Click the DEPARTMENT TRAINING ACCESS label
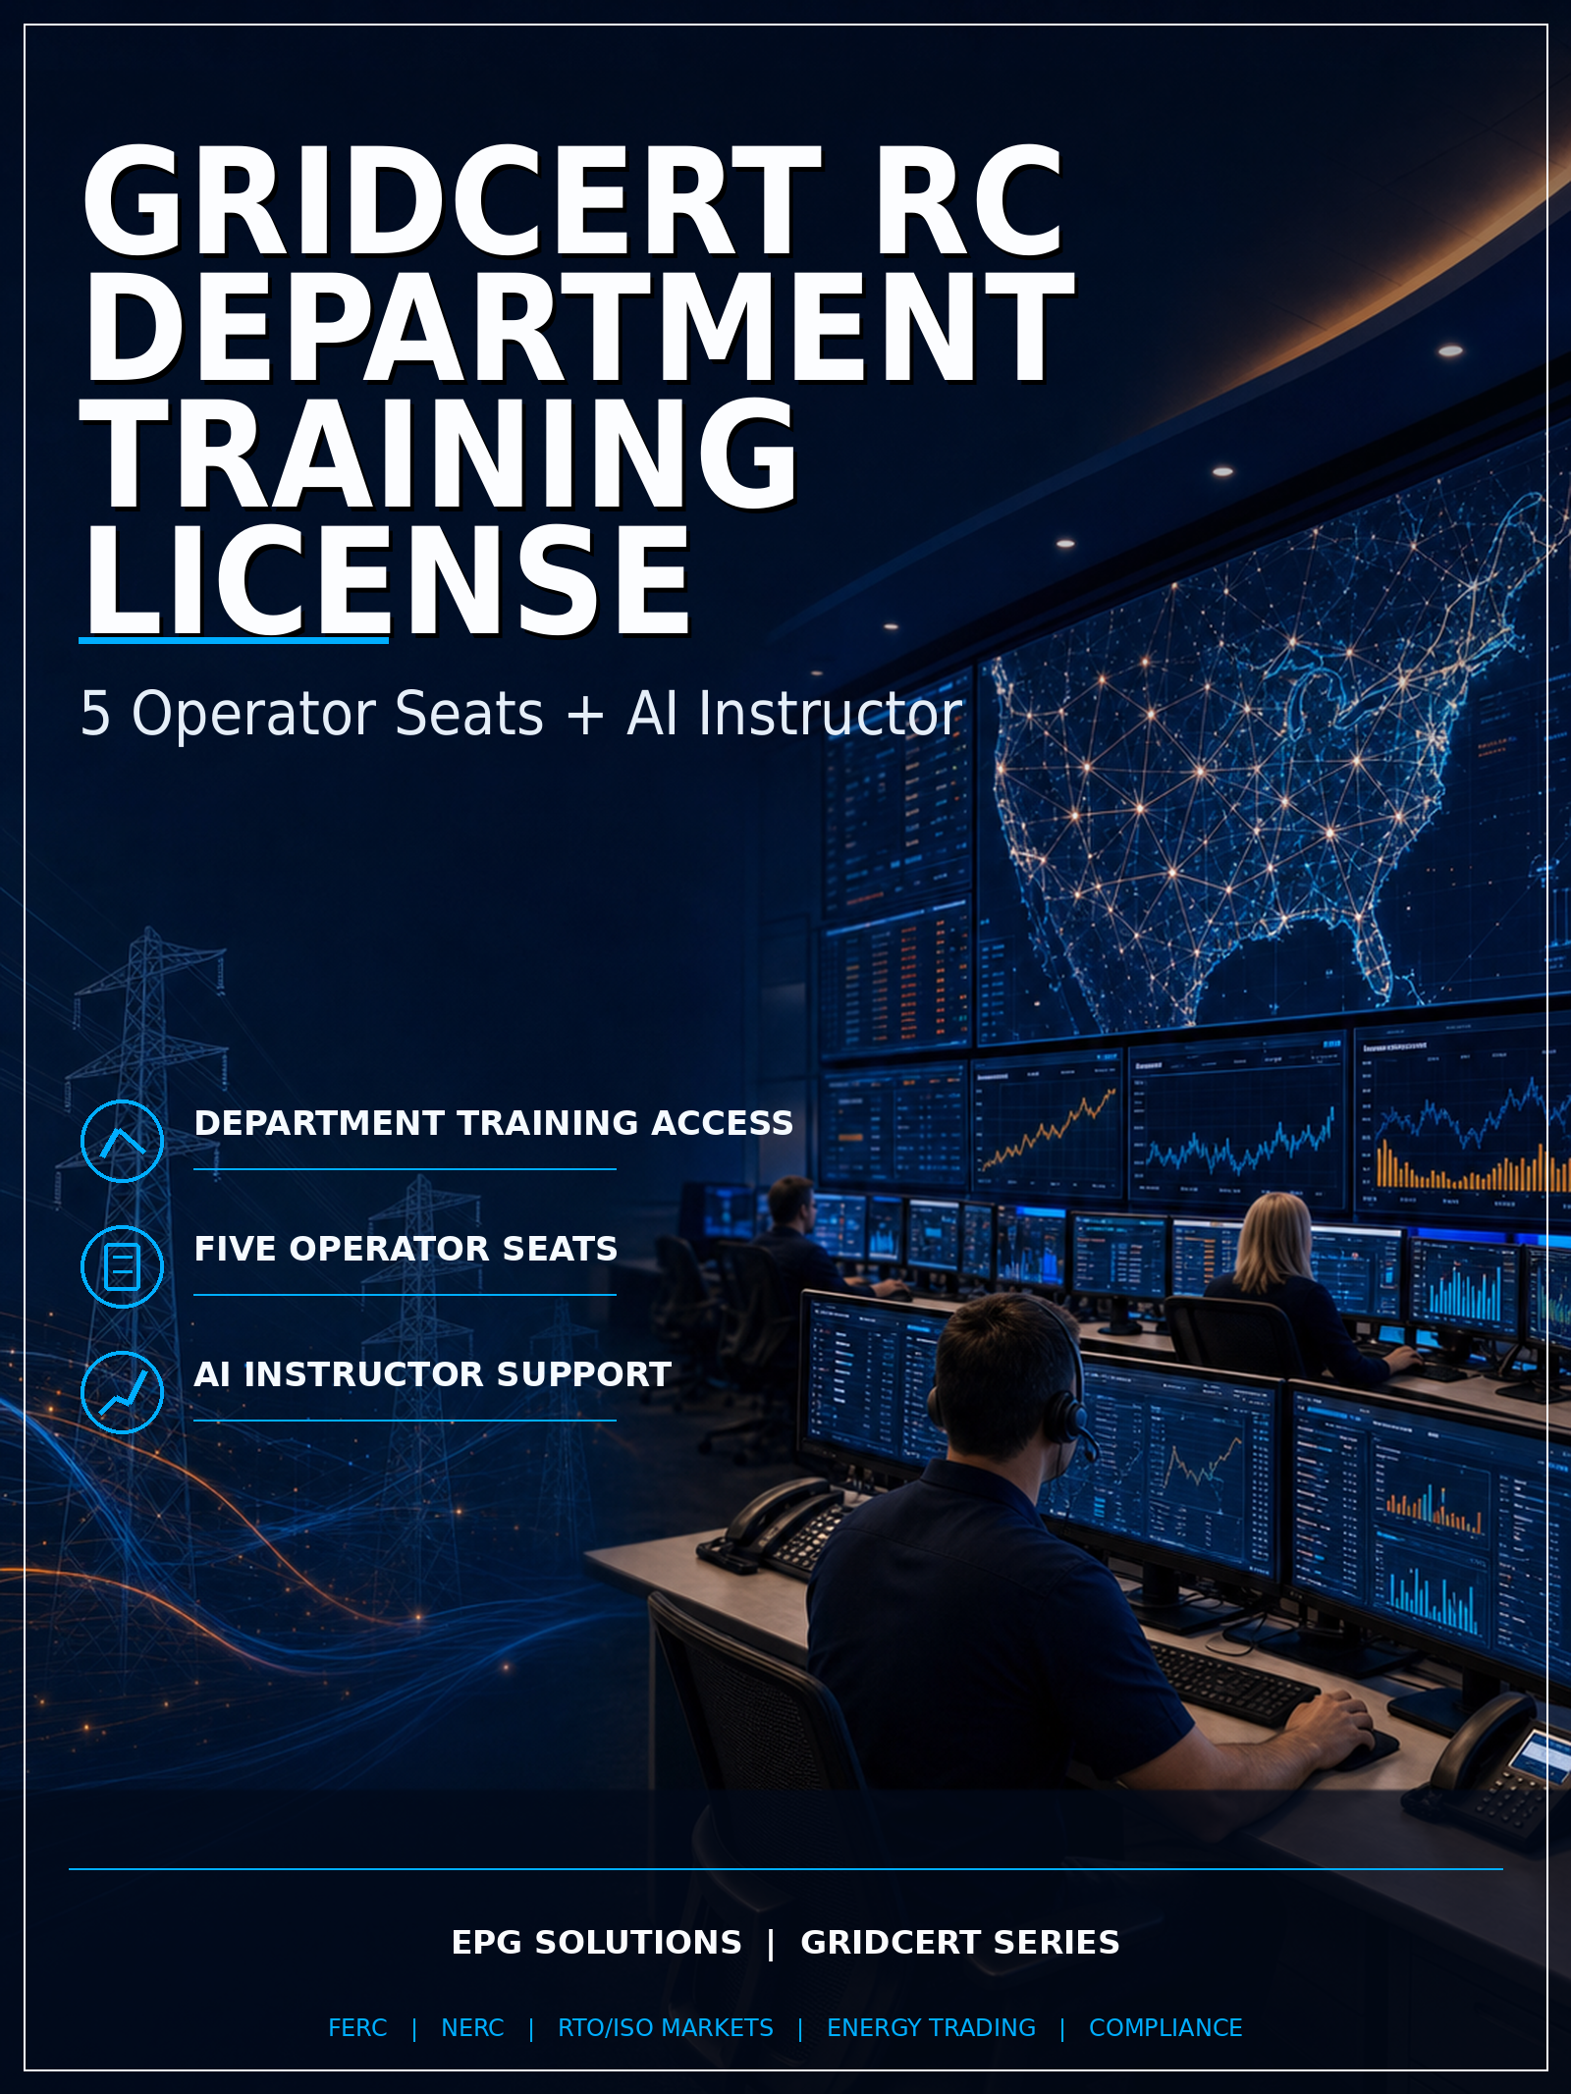Viewport: 1571px width, 2094px height. pyautogui.click(x=494, y=1123)
